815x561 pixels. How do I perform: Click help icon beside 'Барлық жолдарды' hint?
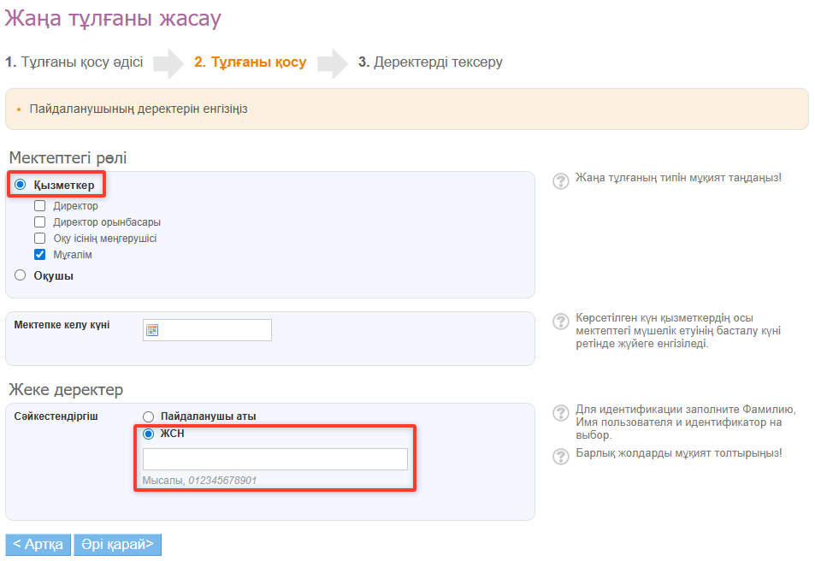[560, 455]
